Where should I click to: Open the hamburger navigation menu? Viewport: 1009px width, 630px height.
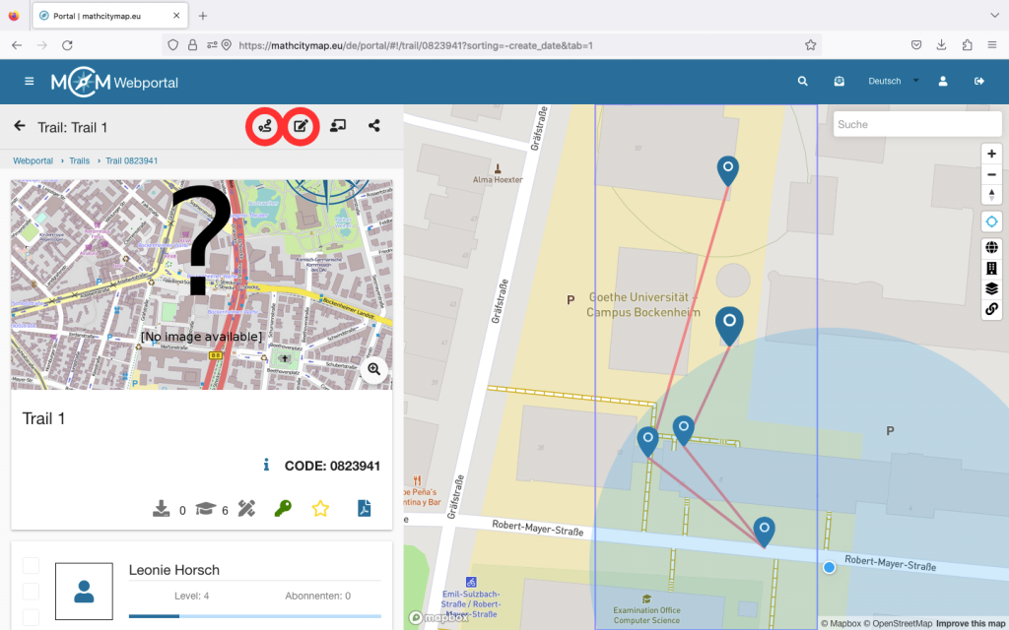30,82
